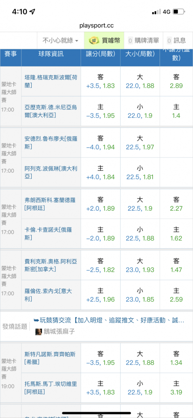Open 亞歷克斯.德.米尼亞烏爾 player info link

point(51,111)
